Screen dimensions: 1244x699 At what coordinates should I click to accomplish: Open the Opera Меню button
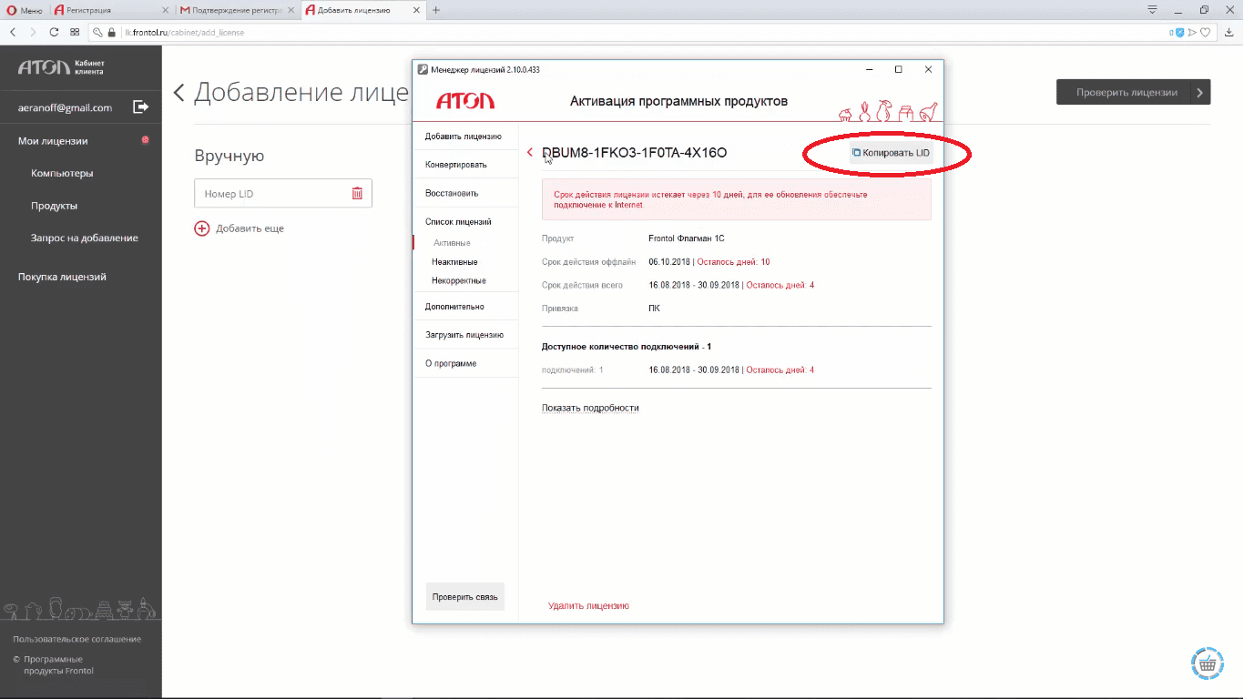[25, 10]
